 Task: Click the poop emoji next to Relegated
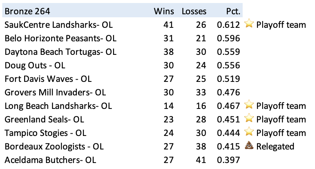click(249, 146)
